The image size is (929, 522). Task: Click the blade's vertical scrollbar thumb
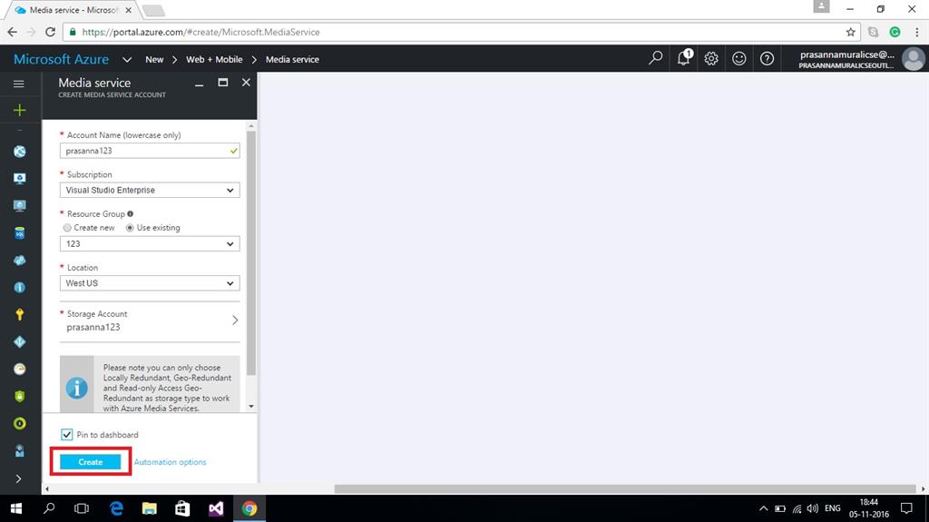251,252
